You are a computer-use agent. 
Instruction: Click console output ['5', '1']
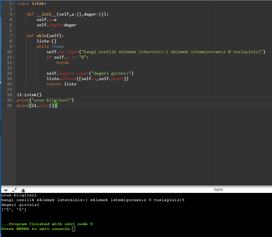click(14, 210)
